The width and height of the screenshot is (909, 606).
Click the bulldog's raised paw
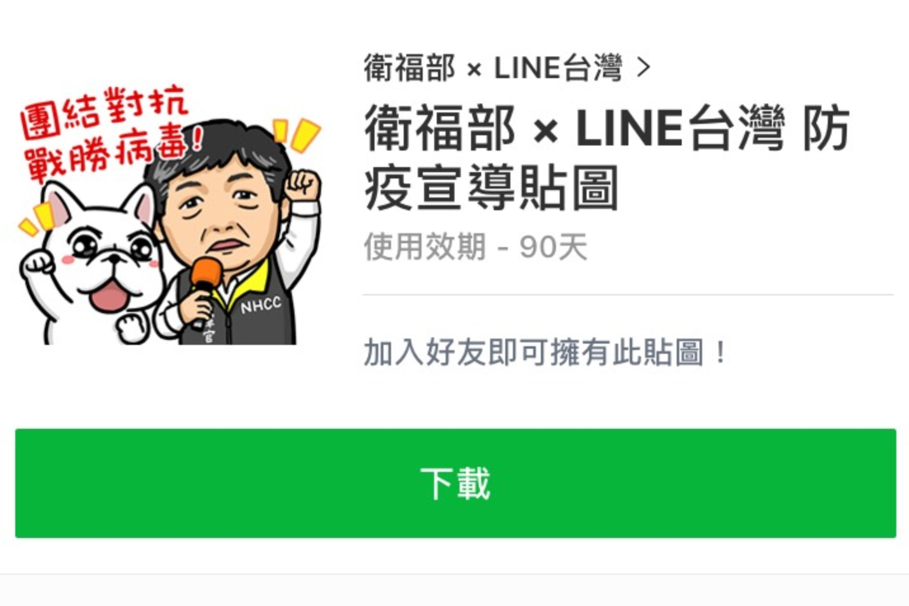37,262
